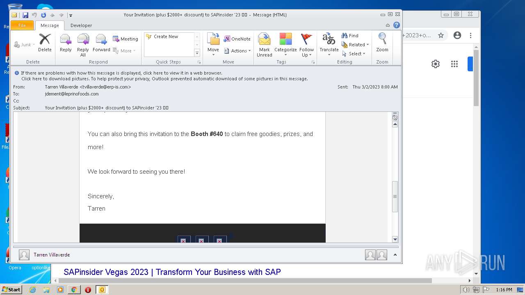Mark the message as Unread
This screenshot has height=295, width=525.
[x=265, y=45]
